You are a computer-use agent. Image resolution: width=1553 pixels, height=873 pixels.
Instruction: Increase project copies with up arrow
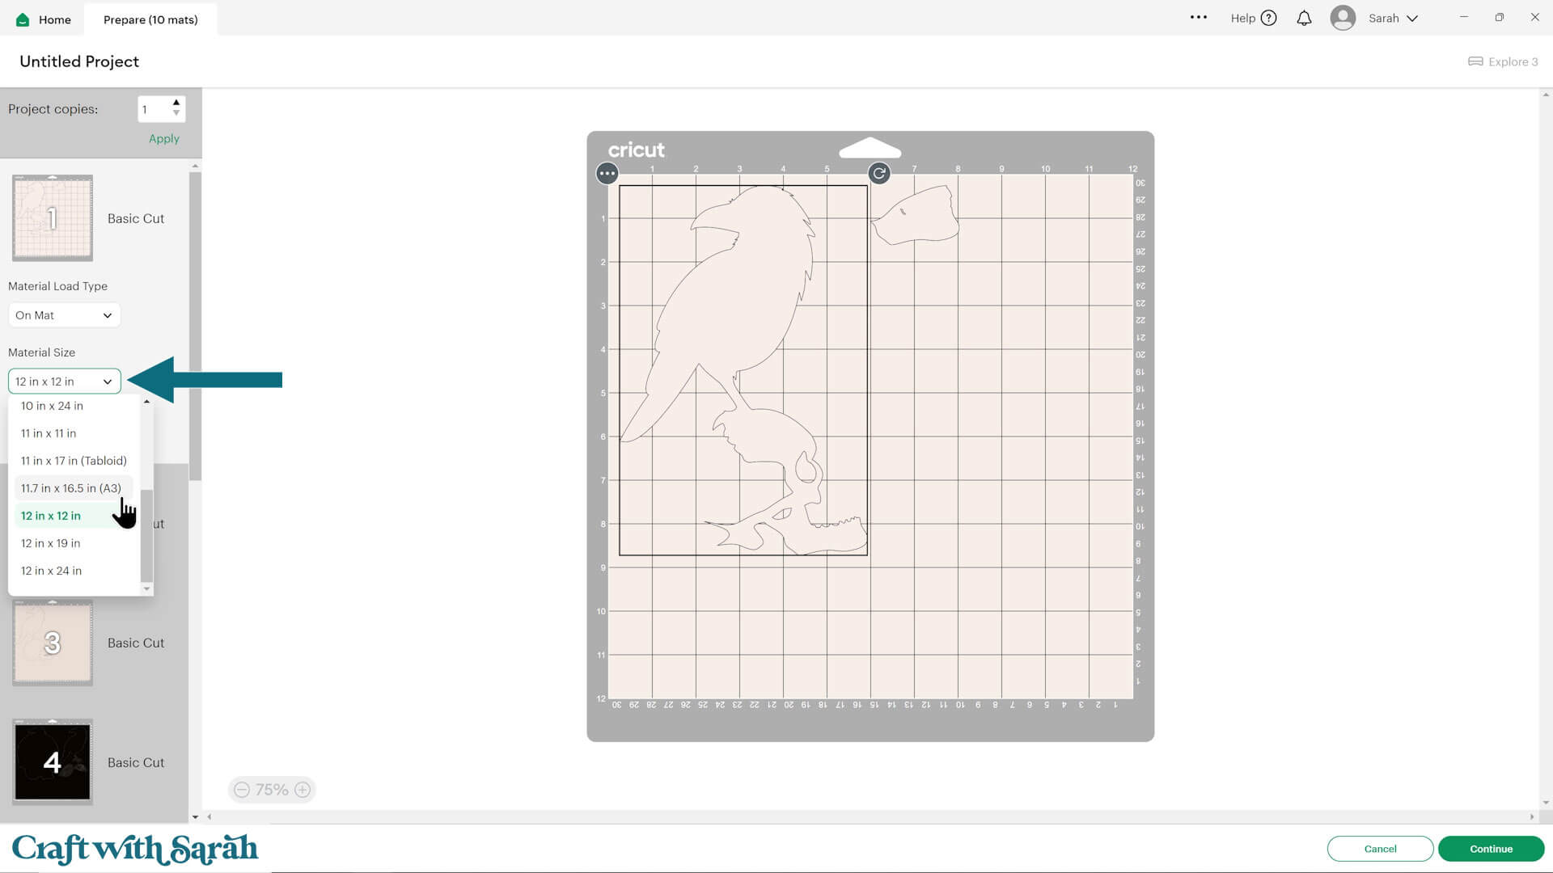[x=176, y=103]
